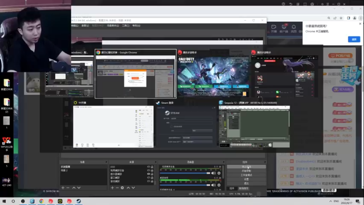Open the OBS icon in the taskbar
This screenshot has width=364, height=205.
click(x=23, y=201)
